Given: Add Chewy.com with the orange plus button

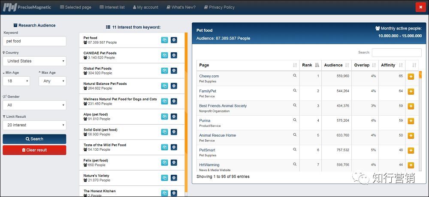Looking at the screenshot, I should coord(411,77).
